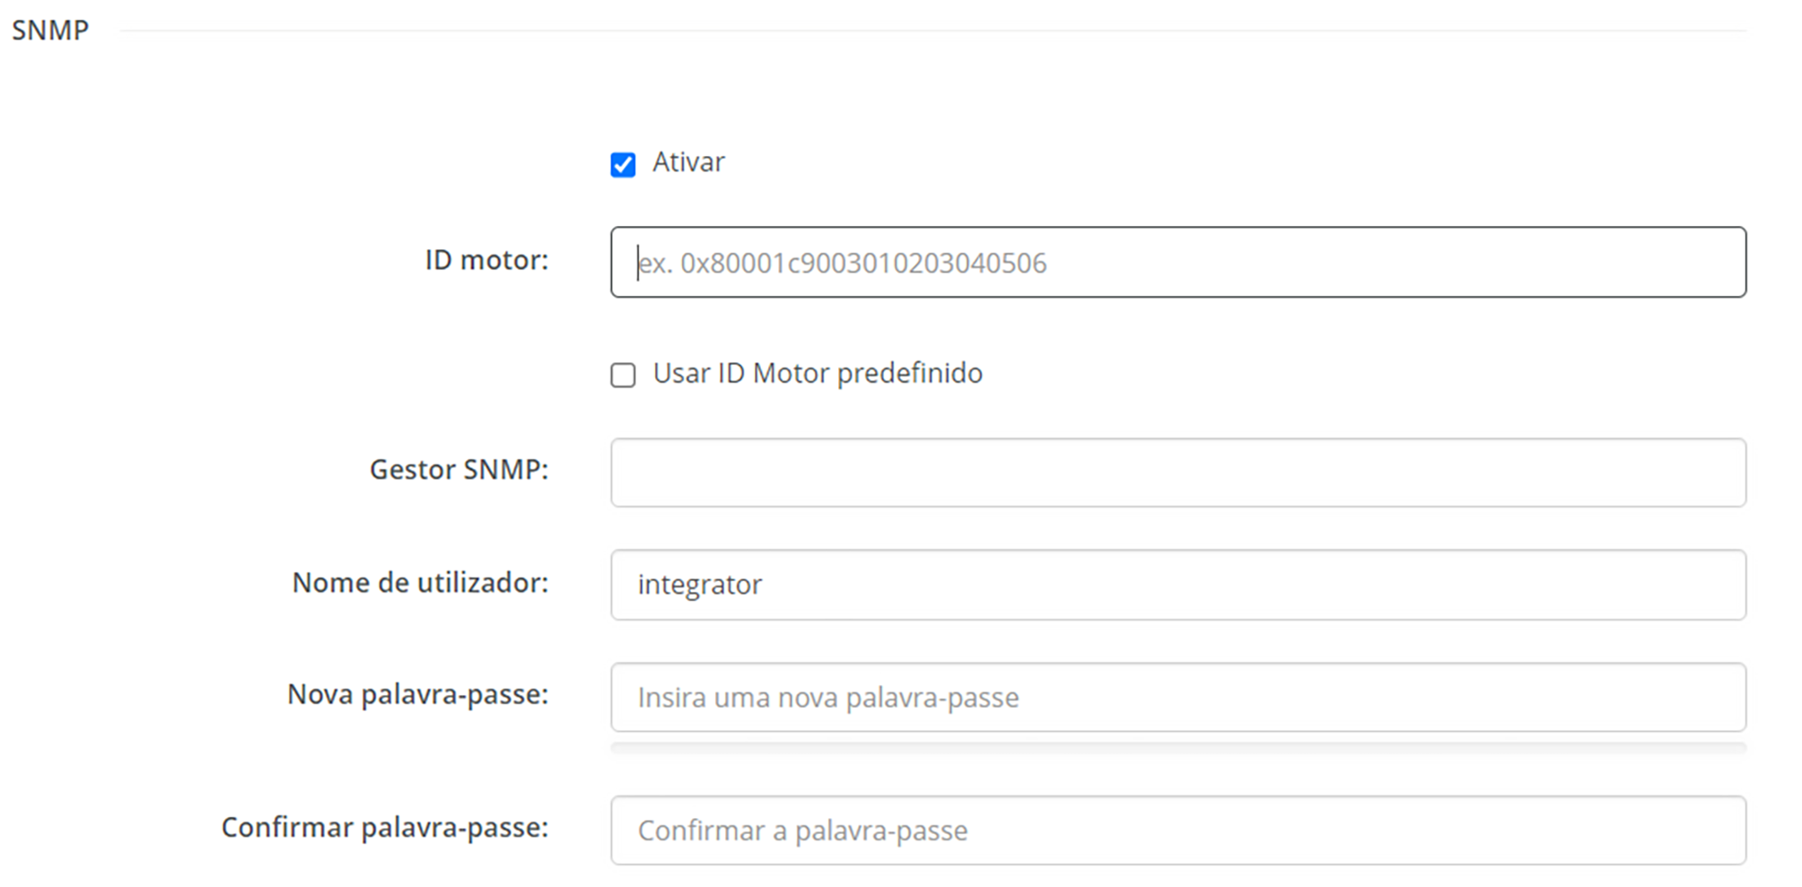
Task: Click the Insira uma nova palavra-passe placeholder
Action: [x=828, y=698]
